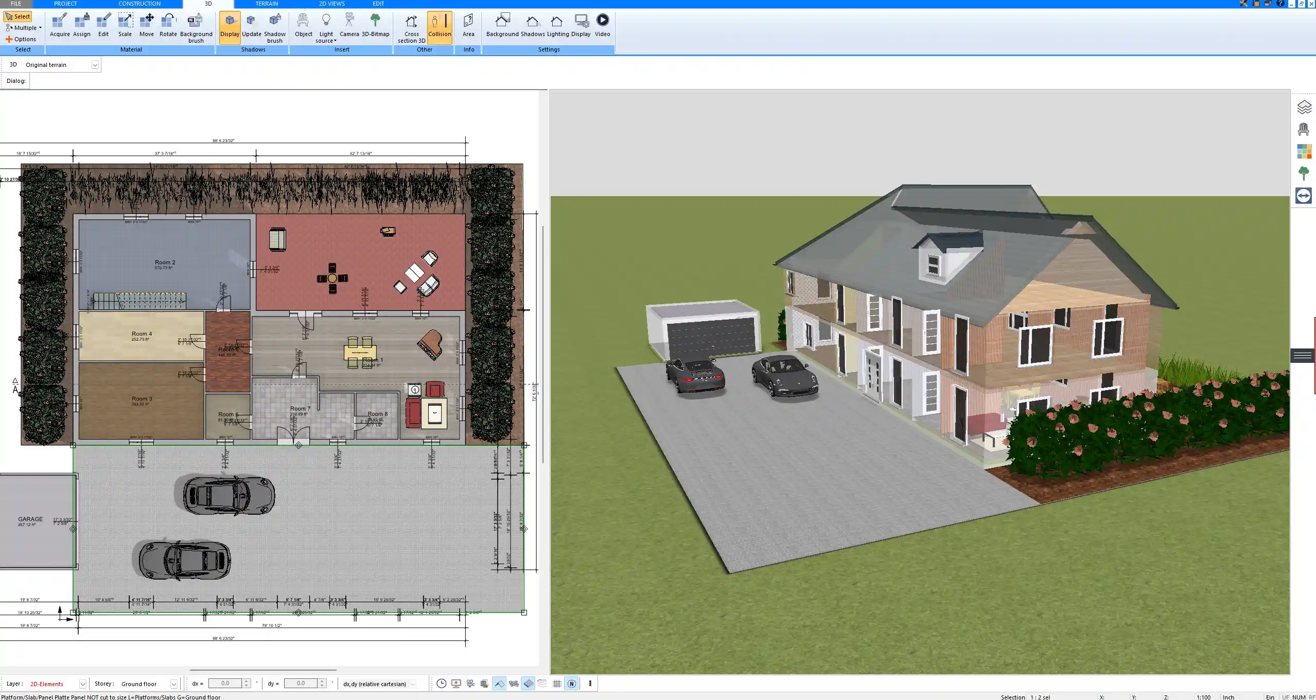
Task: Insert a 3D-Bitmap tree
Action: coord(375,25)
